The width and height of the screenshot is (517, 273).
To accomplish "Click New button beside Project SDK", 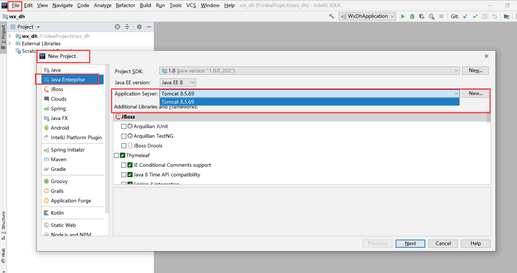I will (475, 71).
